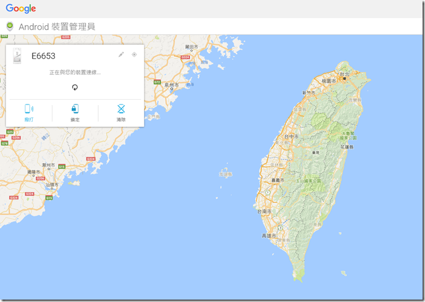
Task: Click the E6653 device thumbnail image
Action: click(18, 56)
